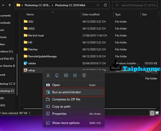The image size is (161, 131).
Task: Click date 27/06/2019 11:44 CH
Action: click(x=94, y=35)
